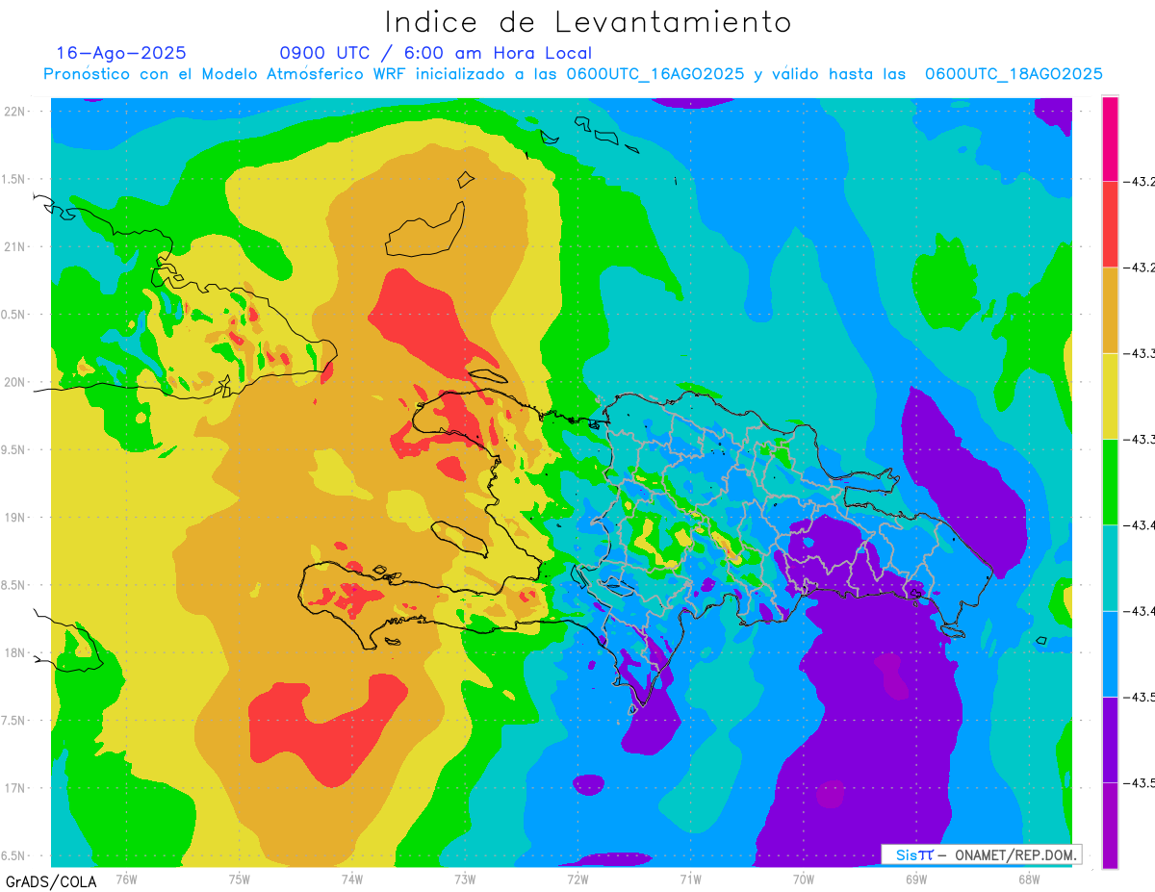1155x892 pixels.
Task: Click the red swatch in the color scale
Action: 1110,224
